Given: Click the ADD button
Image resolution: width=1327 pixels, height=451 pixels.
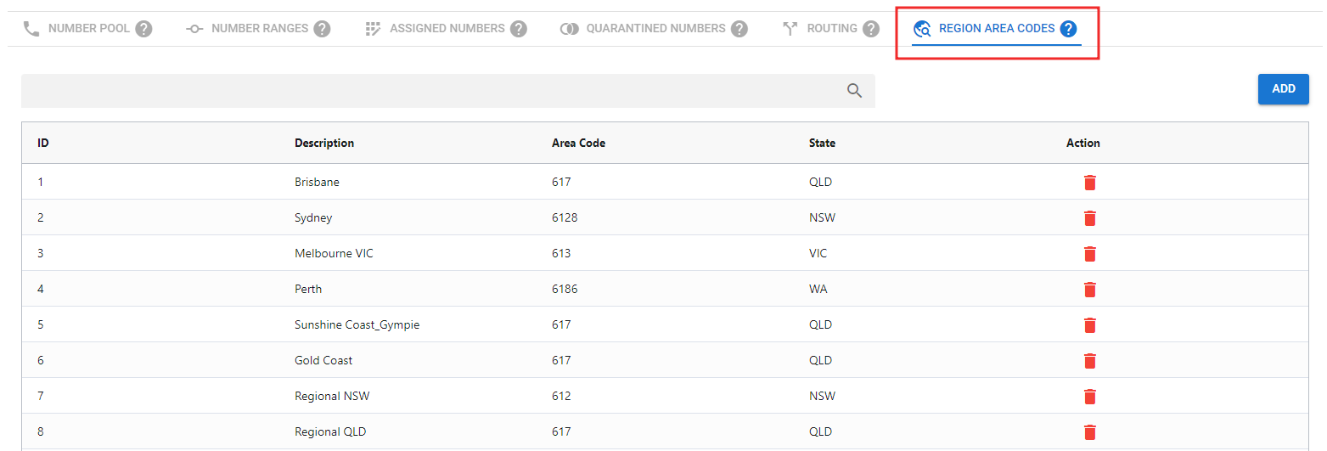Looking at the screenshot, I should [x=1283, y=89].
